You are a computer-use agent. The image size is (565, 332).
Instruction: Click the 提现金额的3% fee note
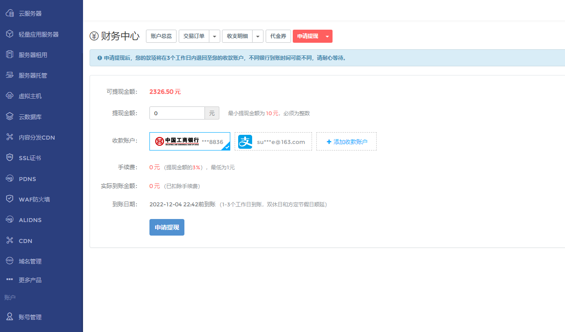184,168
